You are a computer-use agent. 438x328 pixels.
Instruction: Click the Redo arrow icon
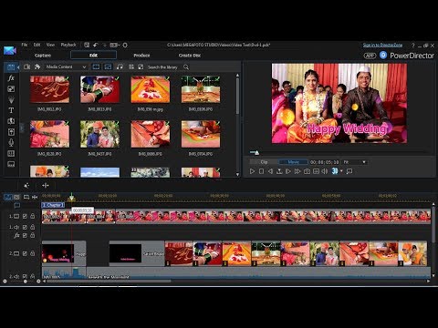click(104, 45)
